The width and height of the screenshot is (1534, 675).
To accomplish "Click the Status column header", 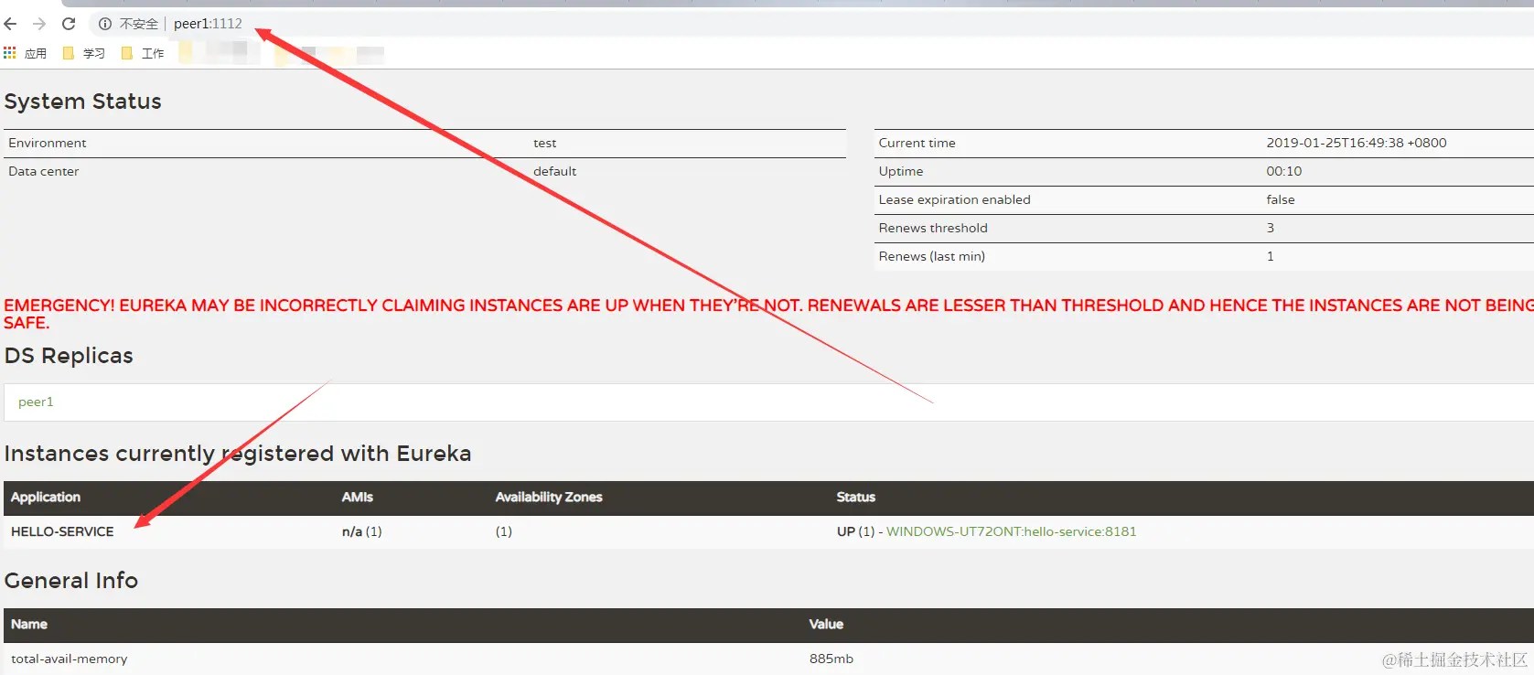I will pyautogui.click(x=856, y=497).
